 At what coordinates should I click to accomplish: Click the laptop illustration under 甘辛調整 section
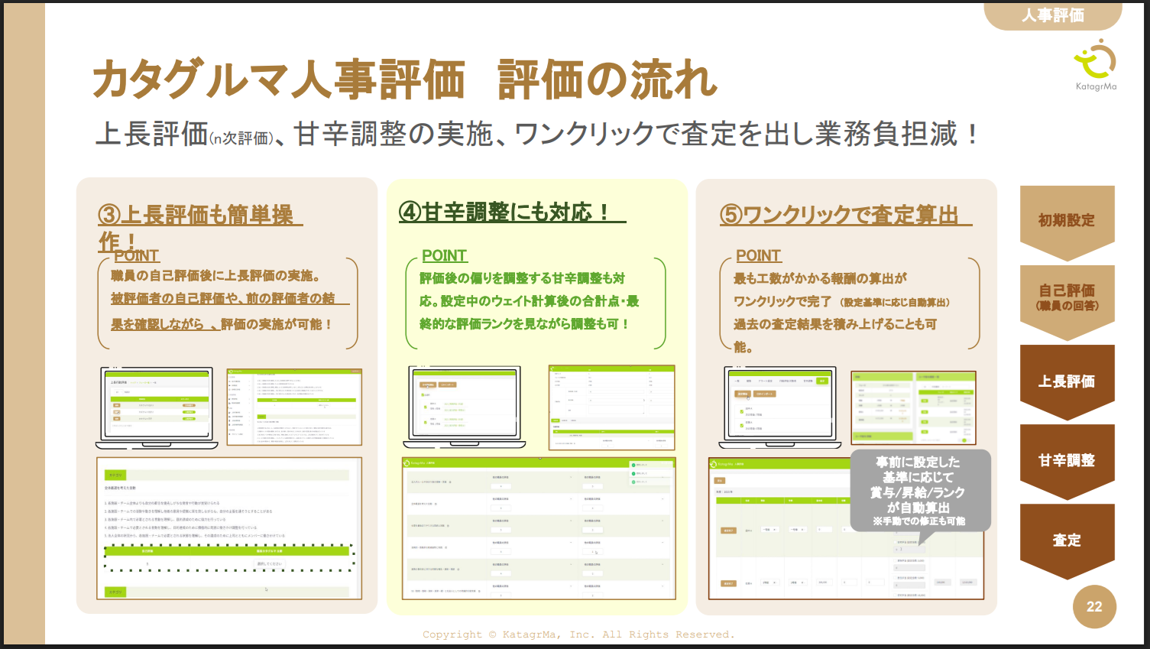click(465, 407)
